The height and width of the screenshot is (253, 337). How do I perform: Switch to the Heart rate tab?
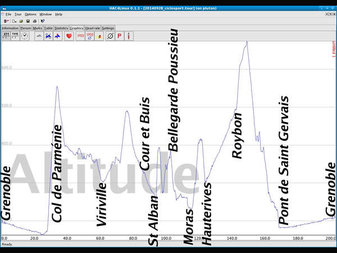93,28
